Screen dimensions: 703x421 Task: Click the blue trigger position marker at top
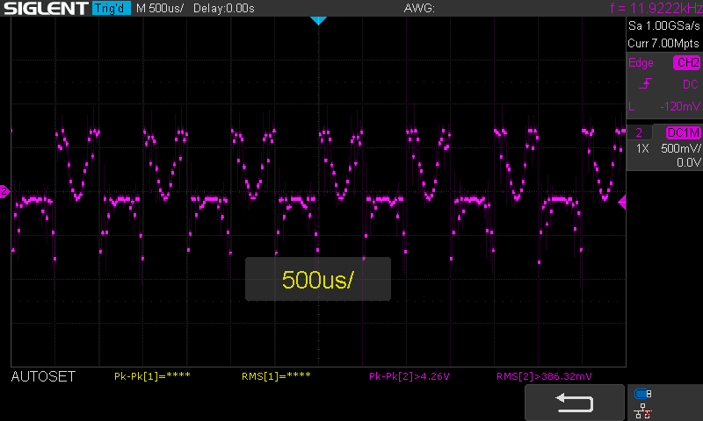(318, 20)
